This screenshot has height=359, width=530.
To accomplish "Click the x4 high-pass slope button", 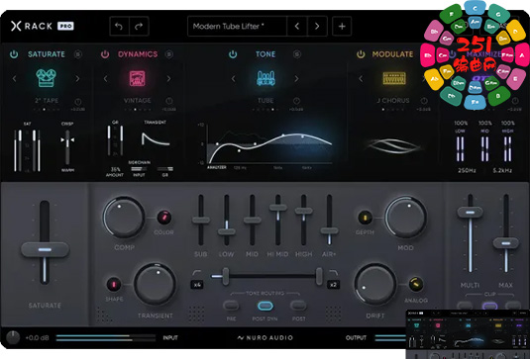I will click(197, 285).
